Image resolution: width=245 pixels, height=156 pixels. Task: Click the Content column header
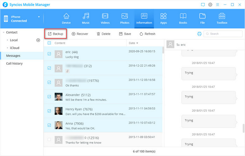[60, 43]
